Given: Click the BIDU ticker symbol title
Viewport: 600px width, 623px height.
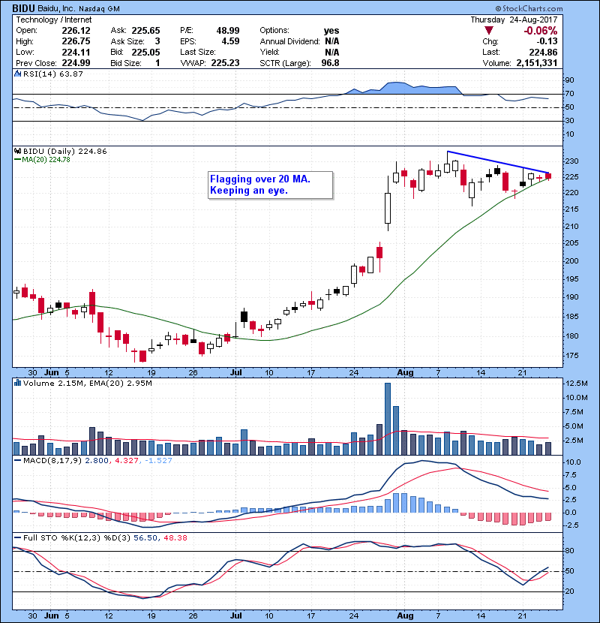Looking at the screenshot, I should (24, 8).
